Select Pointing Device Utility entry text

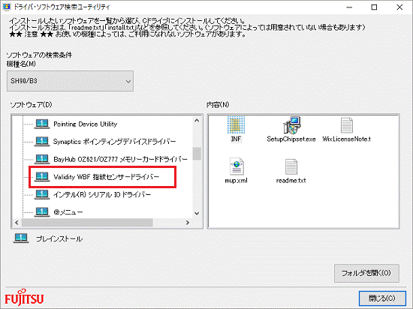click(x=86, y=124)
